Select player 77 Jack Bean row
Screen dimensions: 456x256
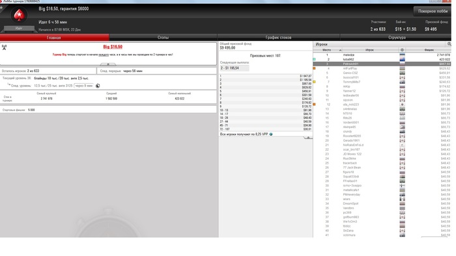point(382,167)
